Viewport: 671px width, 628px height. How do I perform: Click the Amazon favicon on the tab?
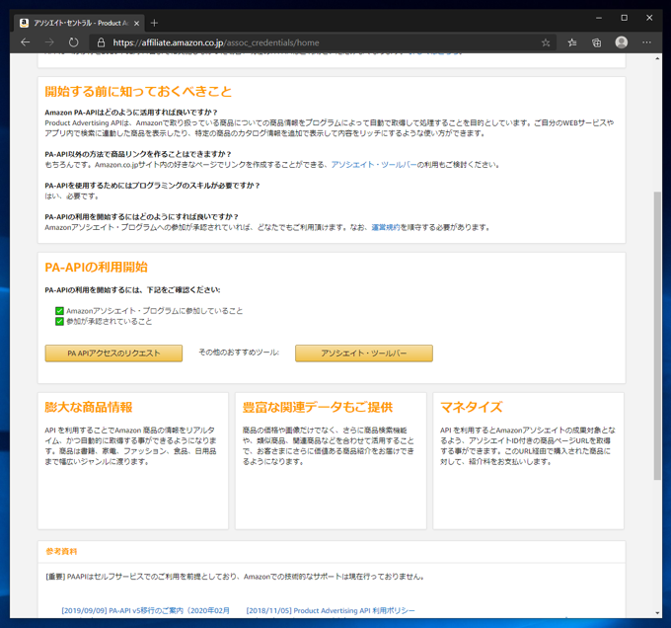coord(24,23)
